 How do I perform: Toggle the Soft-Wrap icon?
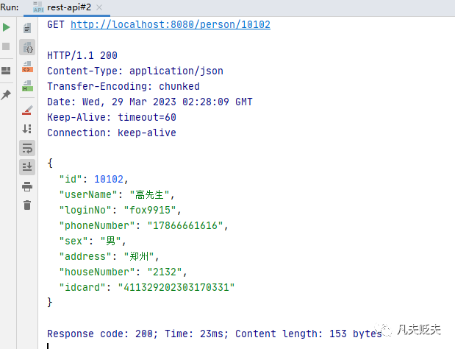(27, 148)
